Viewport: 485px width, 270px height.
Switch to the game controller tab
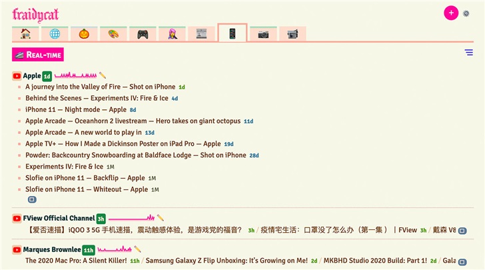point(143,34)
